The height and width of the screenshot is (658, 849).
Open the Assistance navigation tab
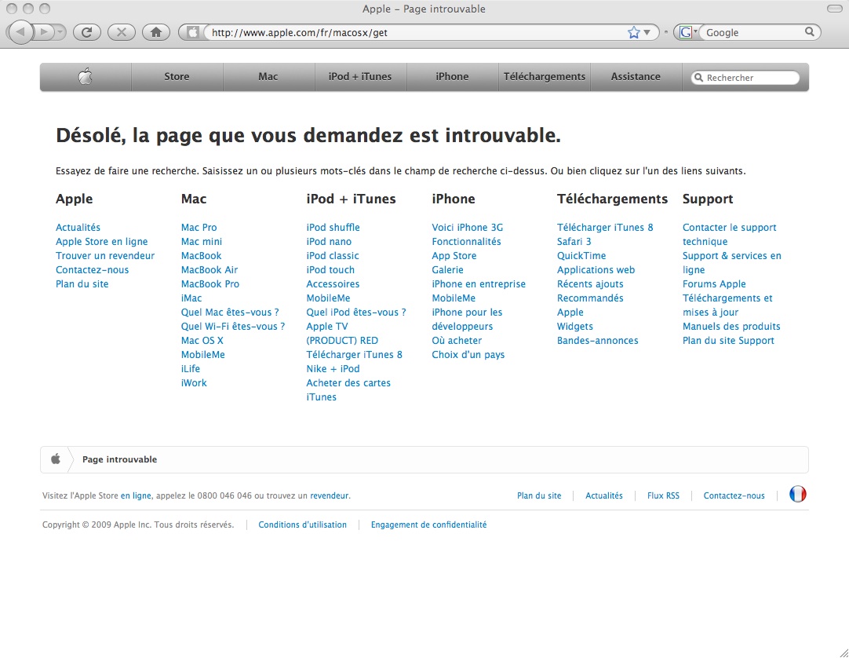(636, 77)
